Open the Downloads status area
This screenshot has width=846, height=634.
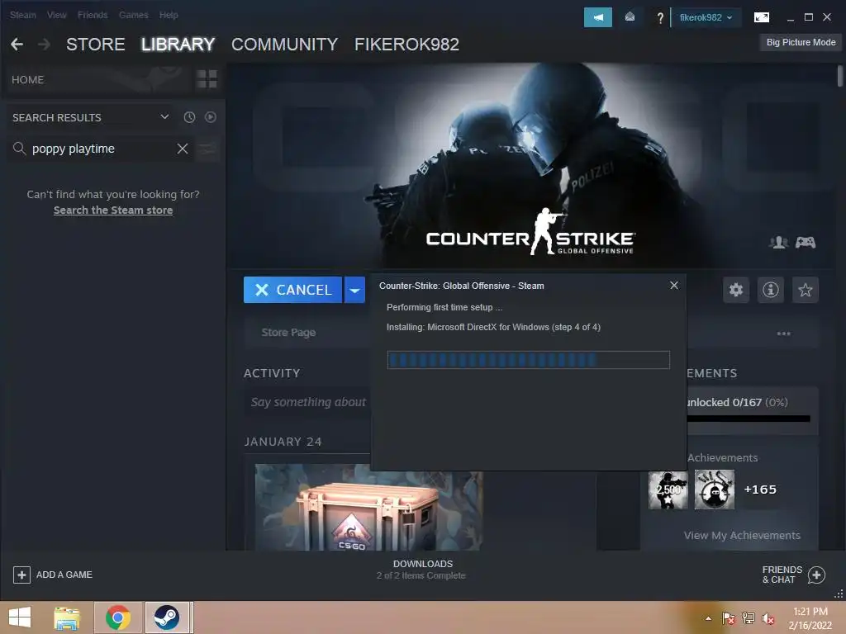point(422,570)
